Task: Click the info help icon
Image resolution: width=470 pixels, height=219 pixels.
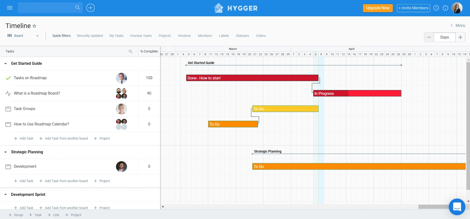Action: [446, 8]
